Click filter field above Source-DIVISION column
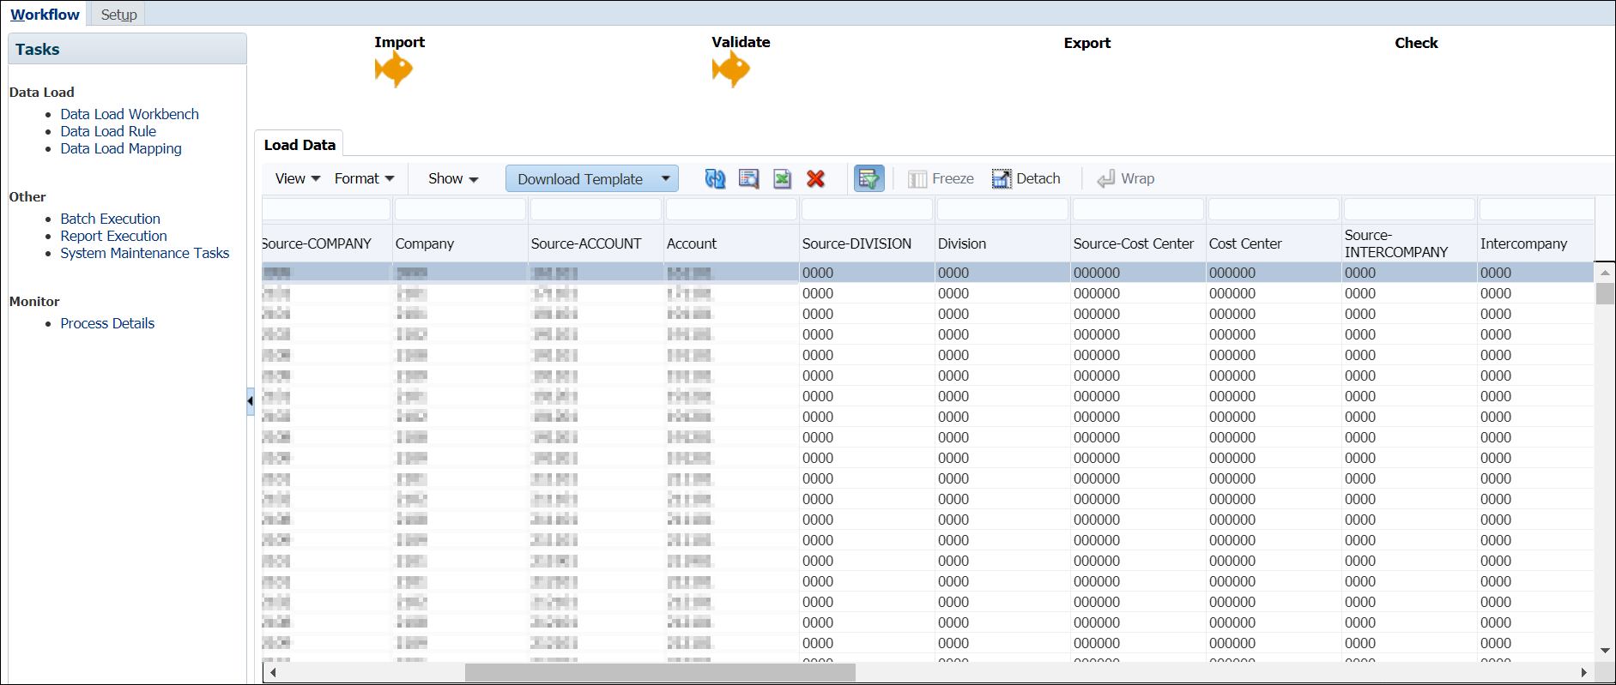 pos(867,208)
